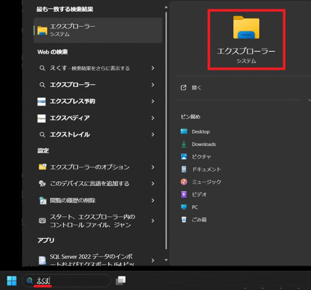
Task: Click the results scrollbar down arrow
Action: click(x=166, y=260)
